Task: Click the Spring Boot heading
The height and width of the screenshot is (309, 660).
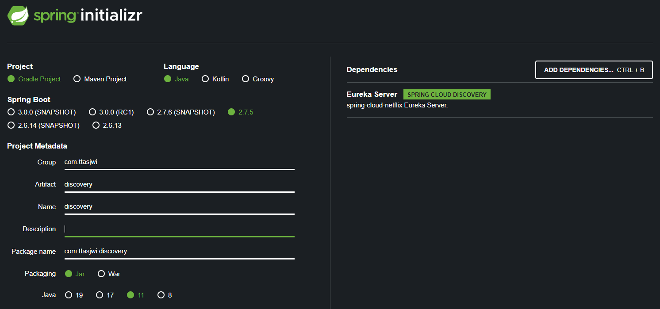Action: tap(29, 100)
